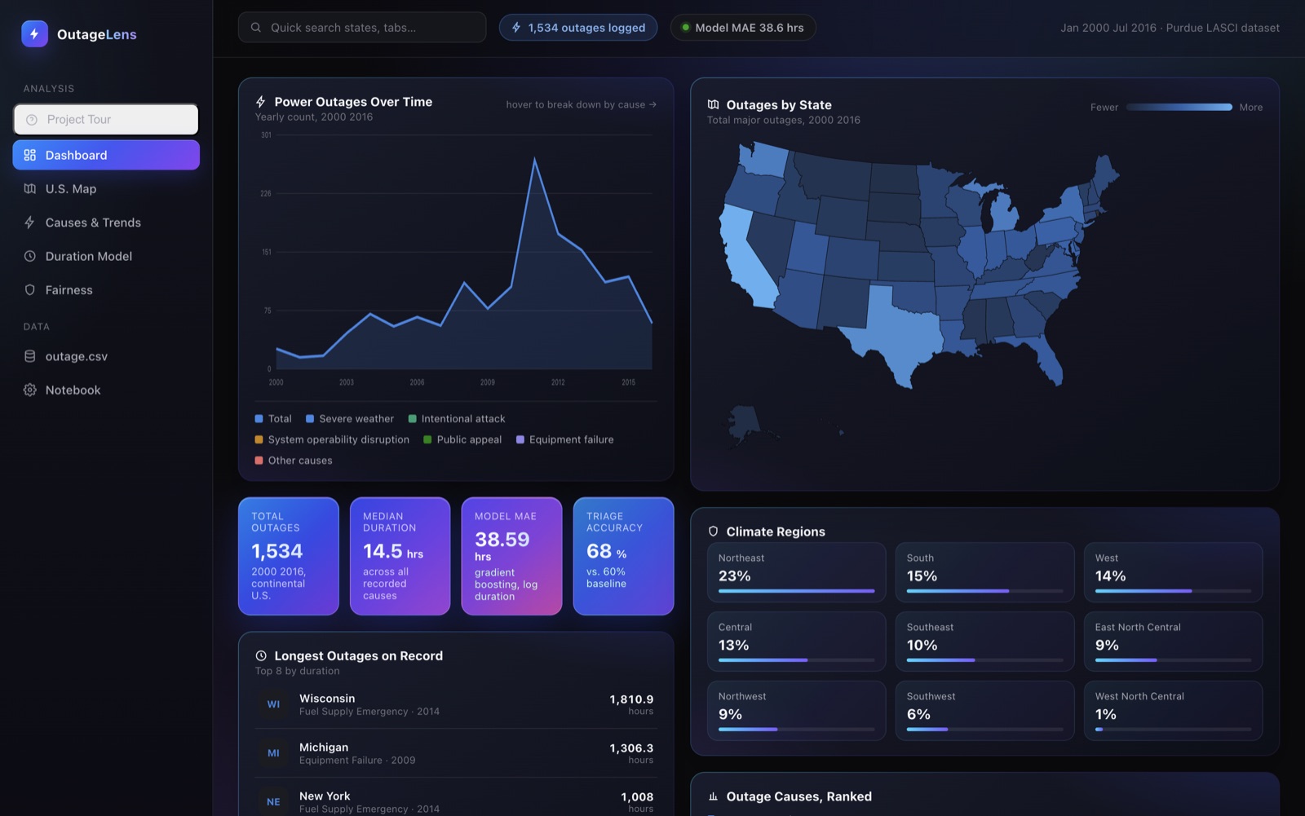Click the Northwest 9% region card
1305x816 pixels.
(x=796, y=711)
